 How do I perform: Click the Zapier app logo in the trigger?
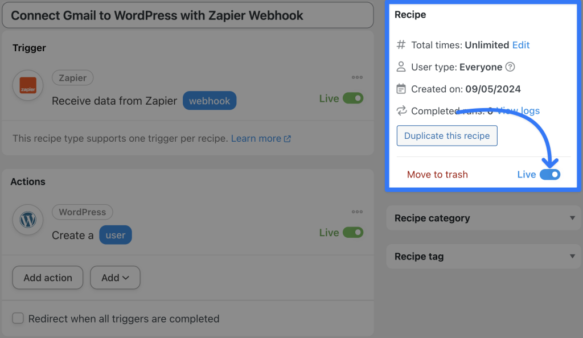(x=27, y=86)
